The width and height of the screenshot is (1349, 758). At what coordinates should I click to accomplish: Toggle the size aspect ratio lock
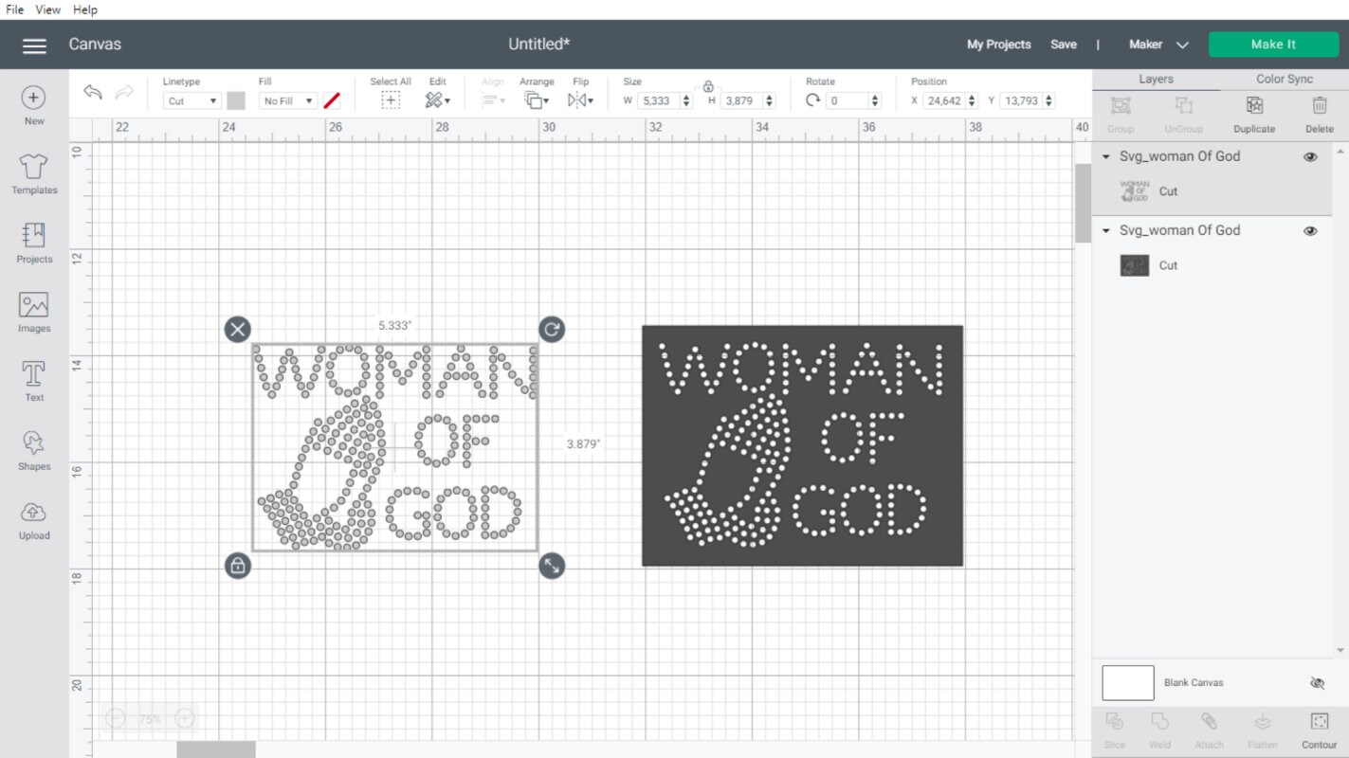(x=707, y=84)
